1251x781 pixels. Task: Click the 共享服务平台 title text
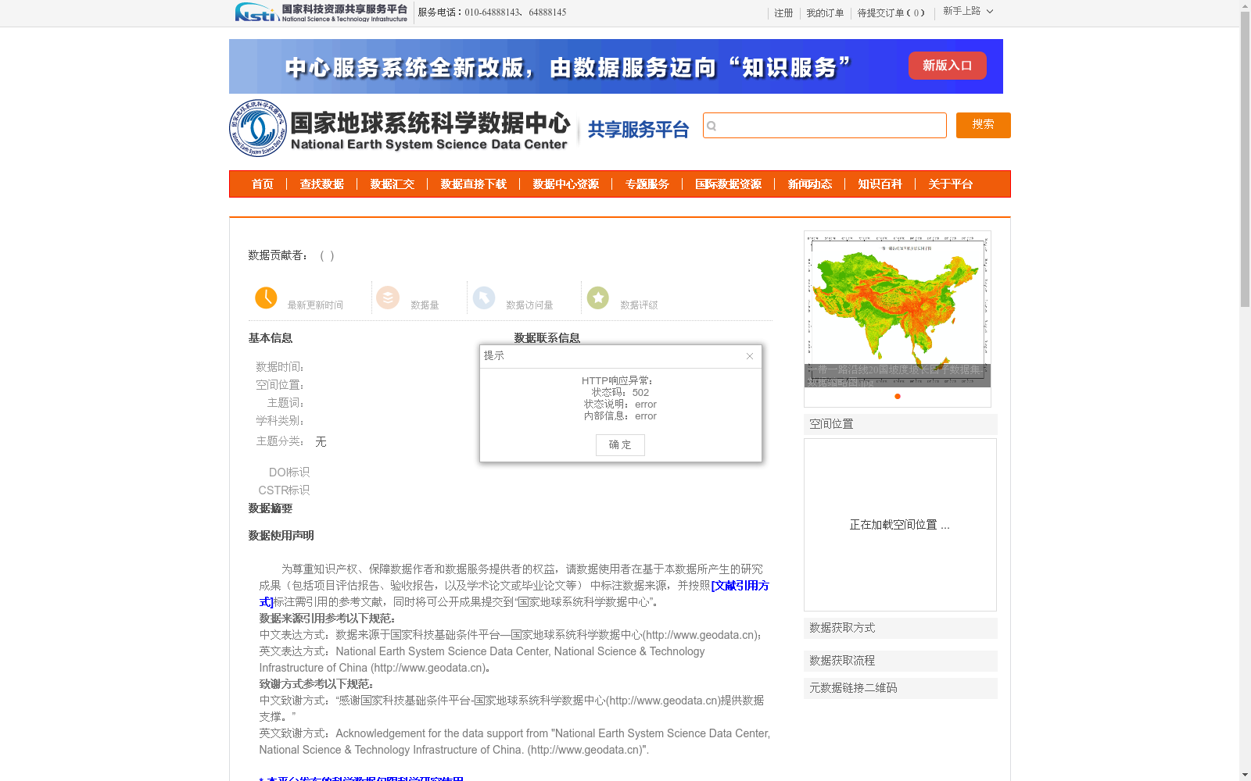[638, 130]
